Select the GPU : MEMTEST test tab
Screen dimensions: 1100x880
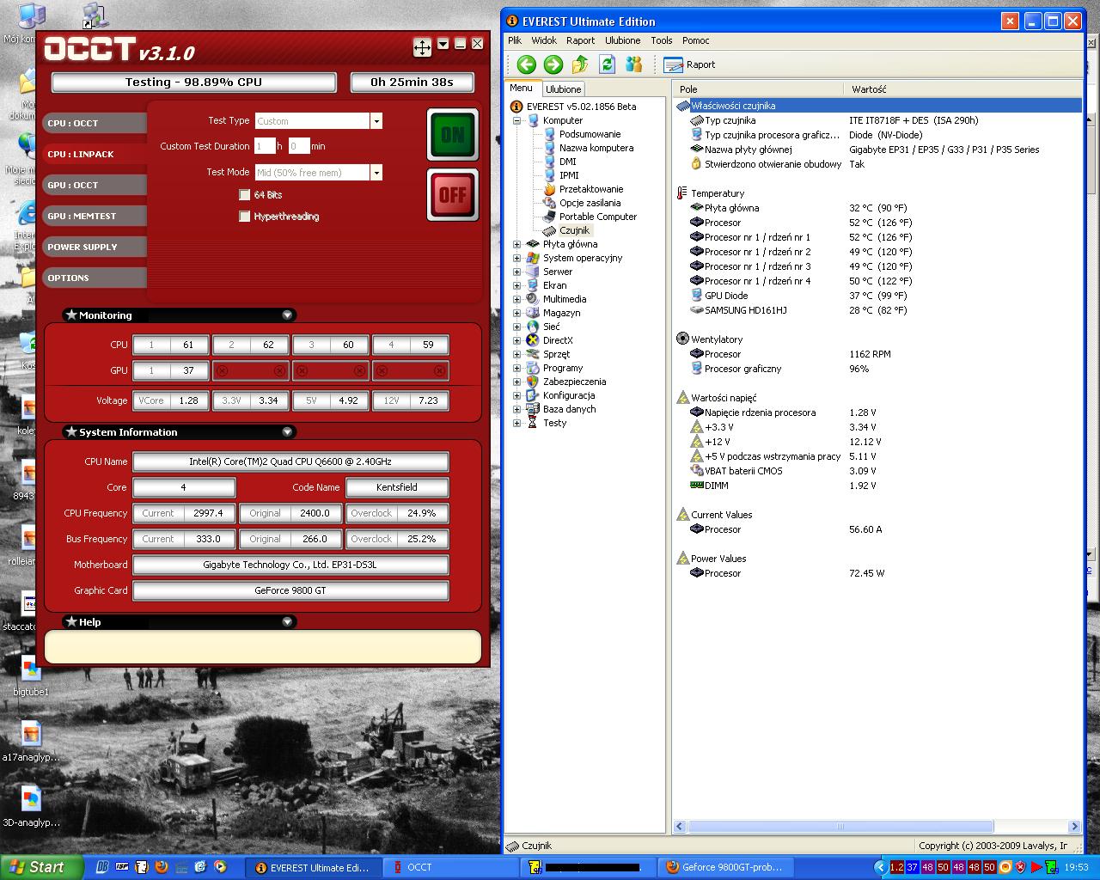(95, 217)
